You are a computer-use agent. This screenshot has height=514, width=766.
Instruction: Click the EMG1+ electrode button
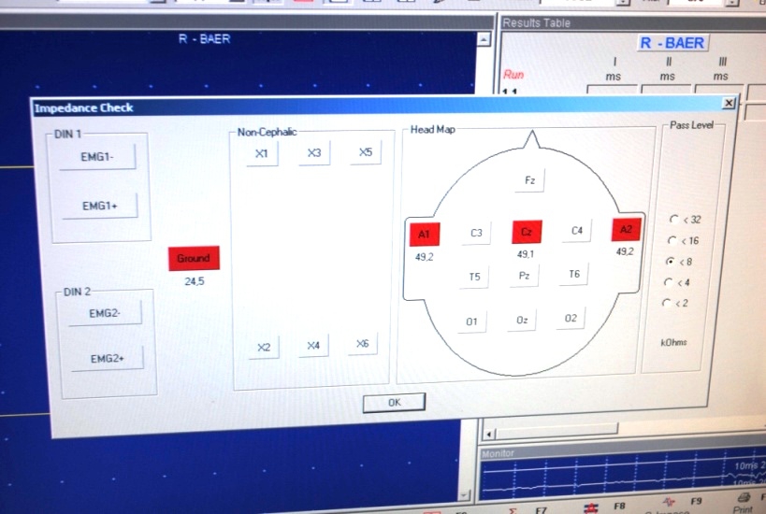tap(100, 206)
